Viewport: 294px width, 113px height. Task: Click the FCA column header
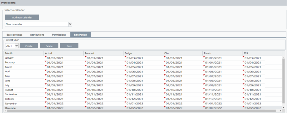click(262, 53)
